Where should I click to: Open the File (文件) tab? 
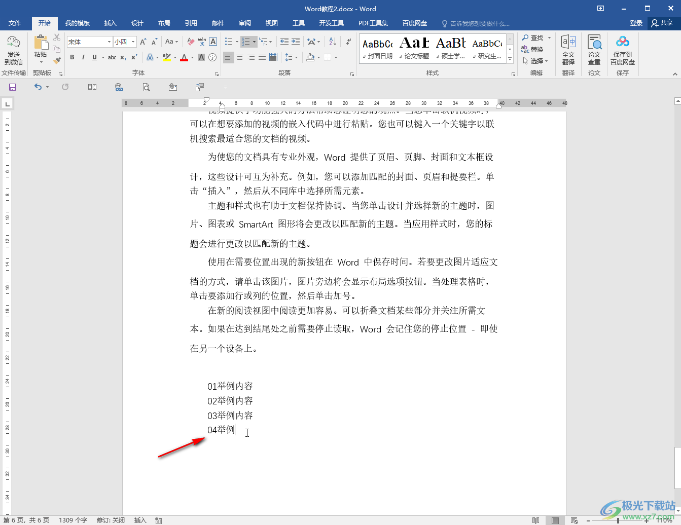click(x=15, y=23)
